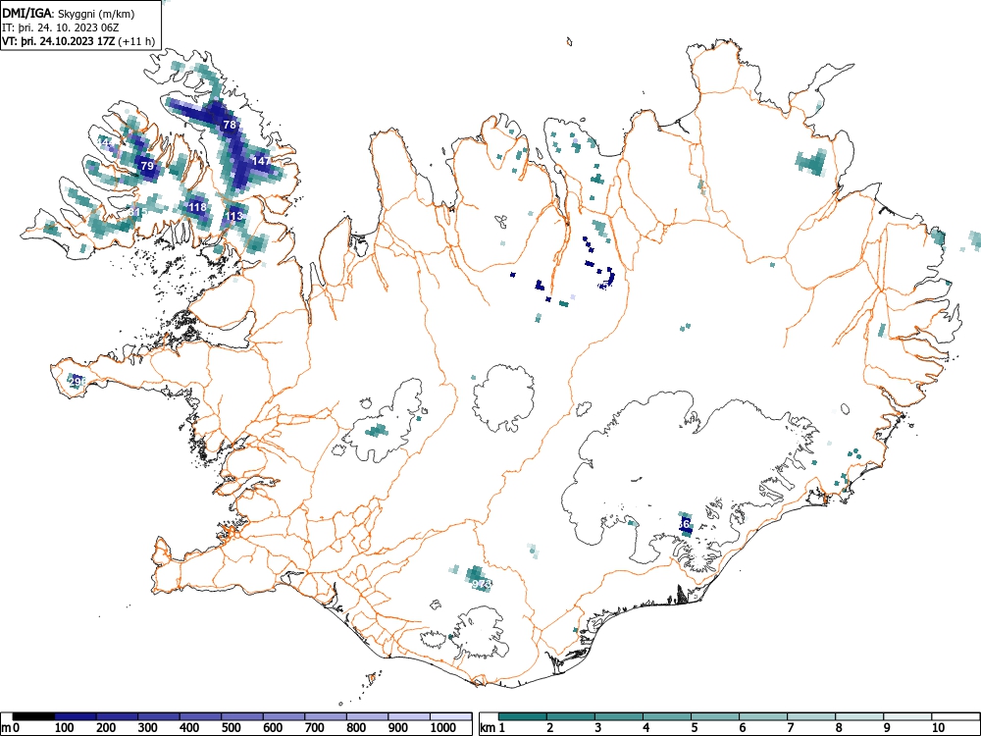The image size is (981, 736).
Task: Click the 'm' unit label in the legend
Action: [x=6, y=728]
